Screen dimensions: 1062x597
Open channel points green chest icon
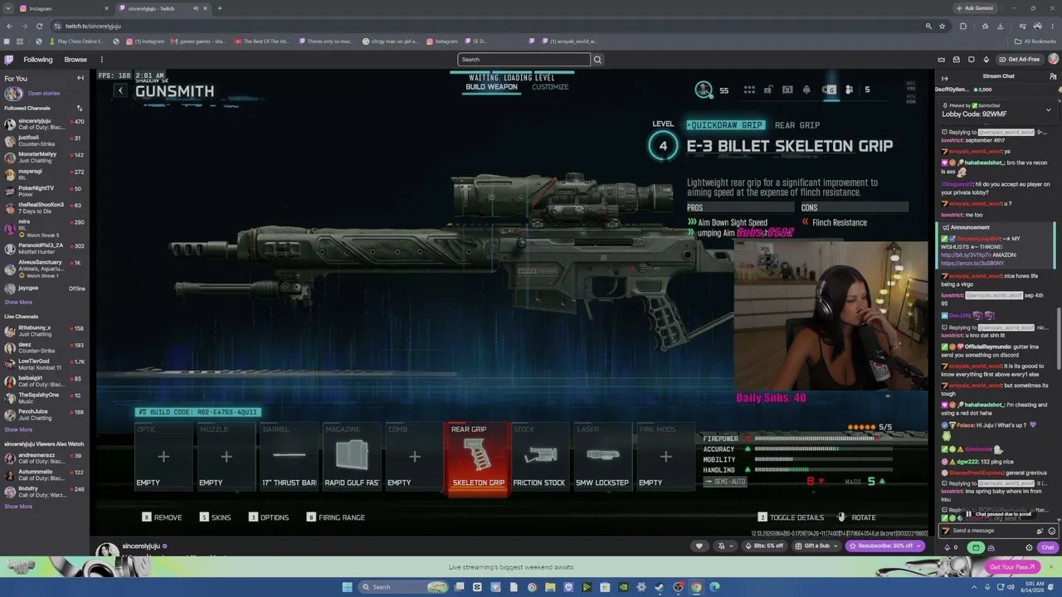point(977,547)
